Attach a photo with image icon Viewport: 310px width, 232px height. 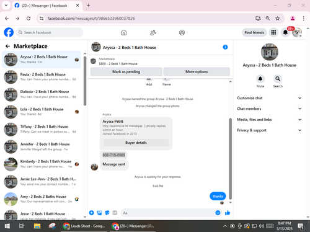coord(99,213)
